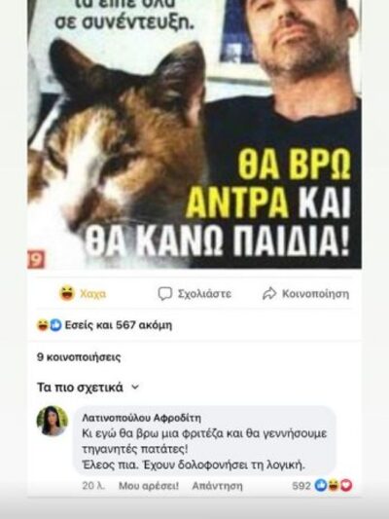The width and height of the screenshot is (389, 519).
Task: Click the commenter's profile picture thumbnail
Action: (53, 421)
